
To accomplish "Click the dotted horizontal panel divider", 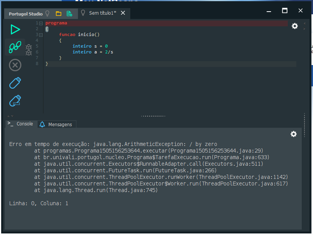I will point(153,116).
